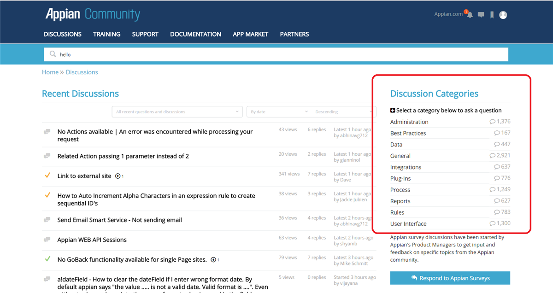Click author name shyamb
This screenshot has width=553, height=293.
(349, 244)
